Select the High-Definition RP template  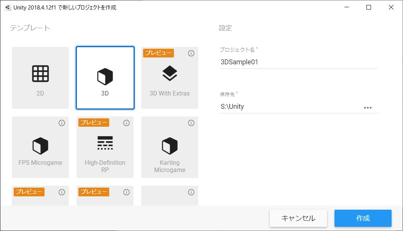105,147
